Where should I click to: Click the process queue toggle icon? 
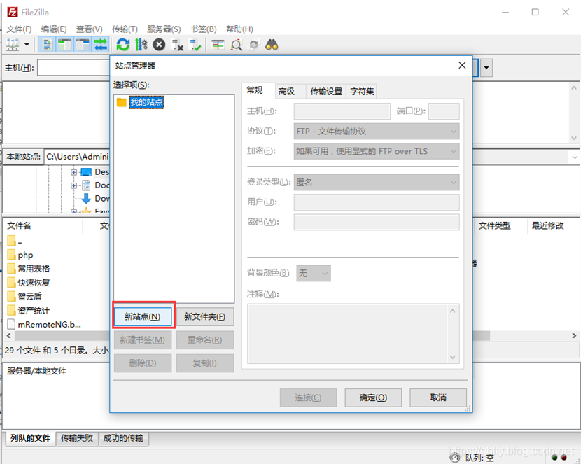(x=141, y=45)
